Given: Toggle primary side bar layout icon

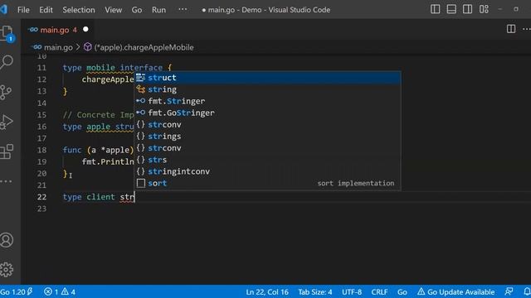Looking at the screenshot, I should click(435, 9).
